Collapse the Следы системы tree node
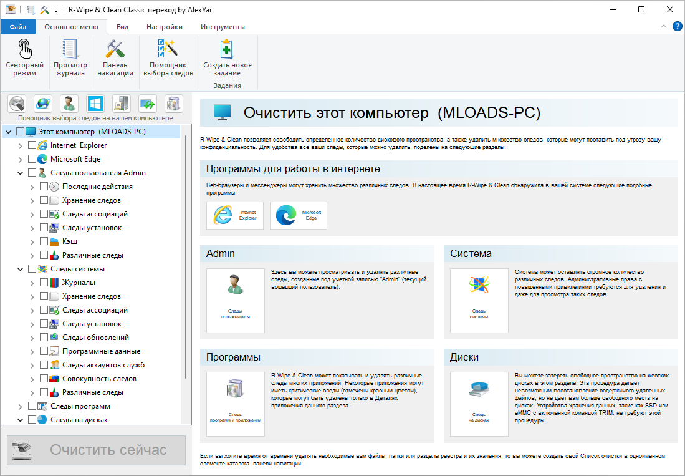685x476 pixels. click(x=21, y=269)
